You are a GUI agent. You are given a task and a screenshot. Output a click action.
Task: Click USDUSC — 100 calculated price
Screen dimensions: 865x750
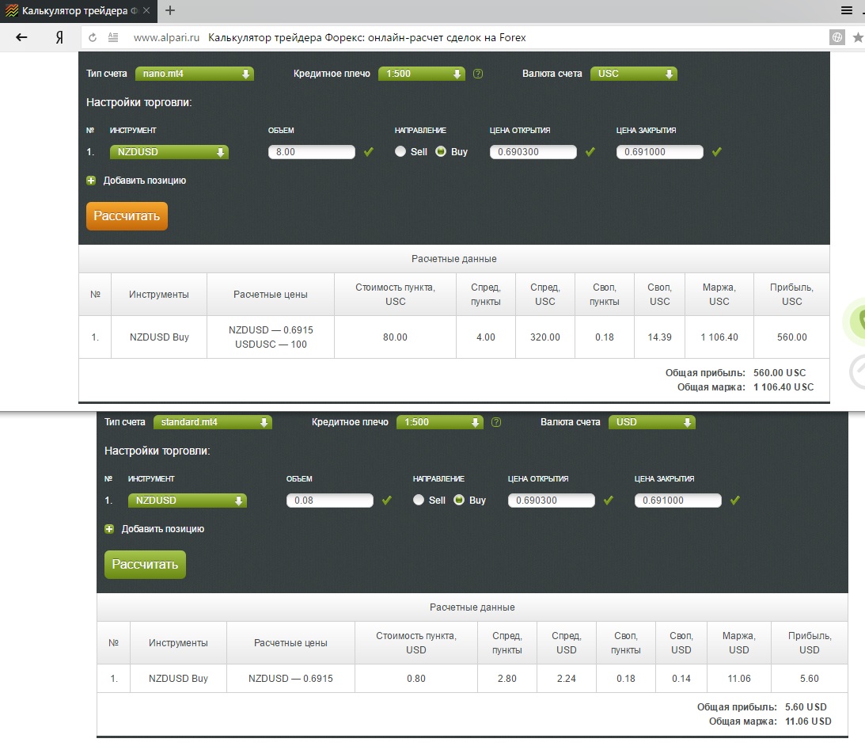tap(271, 345)
